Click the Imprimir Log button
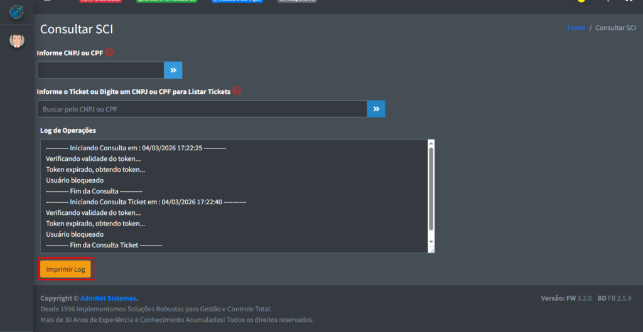Screen dimensions: 643x332 coord(66,269)
